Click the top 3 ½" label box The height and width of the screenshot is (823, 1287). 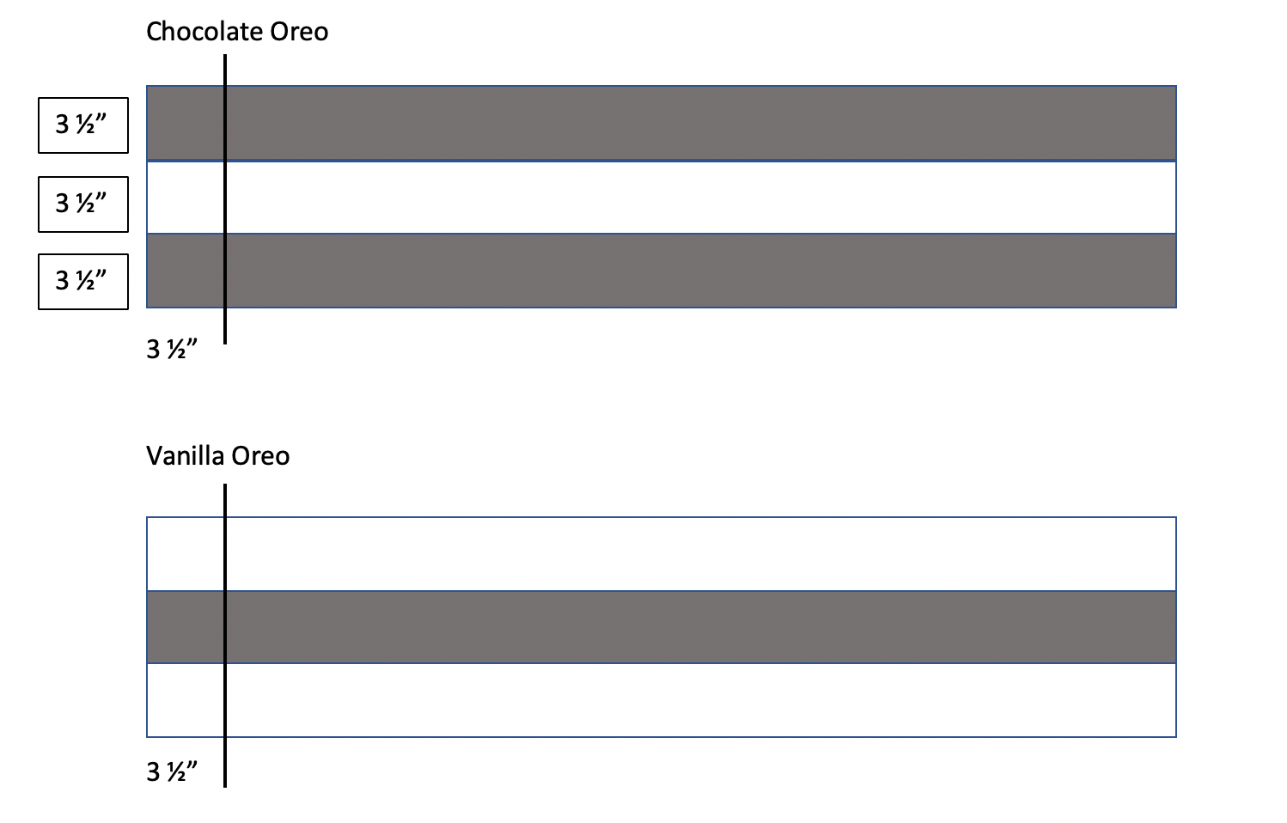click(83, 125)
